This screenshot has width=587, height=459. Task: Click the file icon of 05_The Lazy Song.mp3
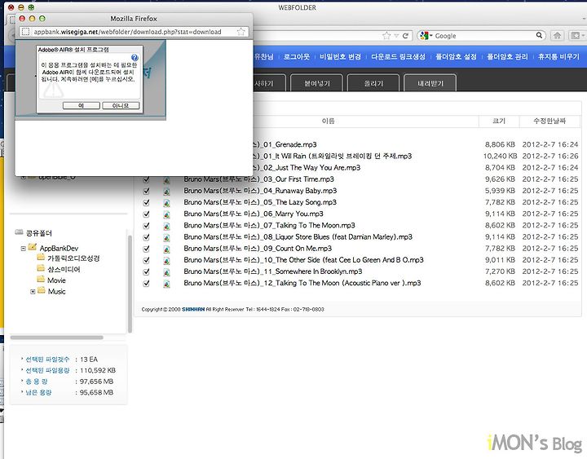(166, 203)
